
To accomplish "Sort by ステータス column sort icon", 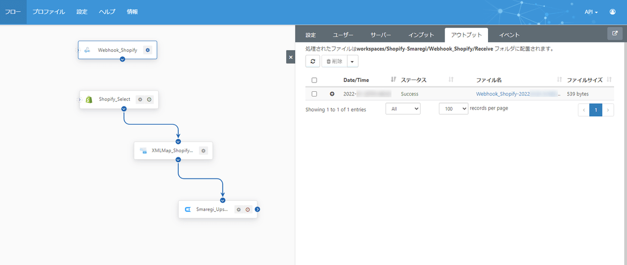I will [x=450, y=80].
